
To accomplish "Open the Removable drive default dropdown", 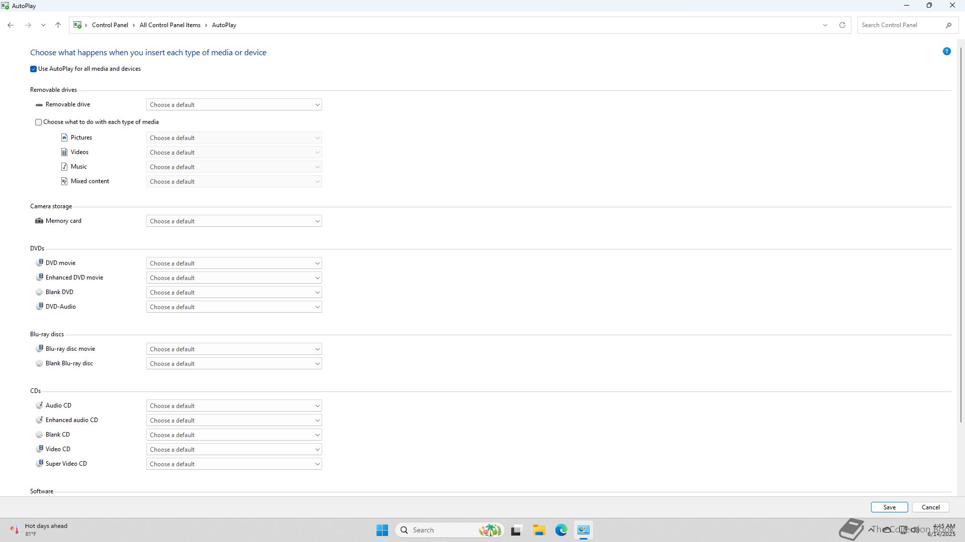I will 234,105.
